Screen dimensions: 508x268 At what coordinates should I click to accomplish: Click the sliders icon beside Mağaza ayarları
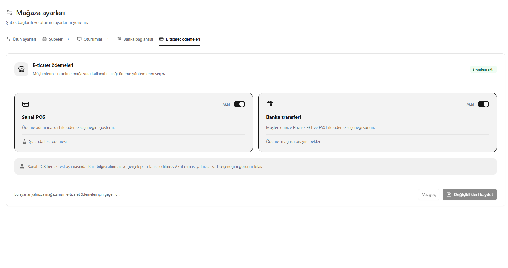(x=9, y=13)
